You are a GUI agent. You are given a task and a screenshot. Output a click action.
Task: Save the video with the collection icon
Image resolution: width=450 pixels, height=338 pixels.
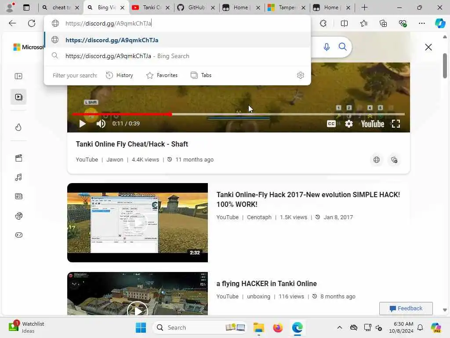pyautogui.click(x=394, y=160)
